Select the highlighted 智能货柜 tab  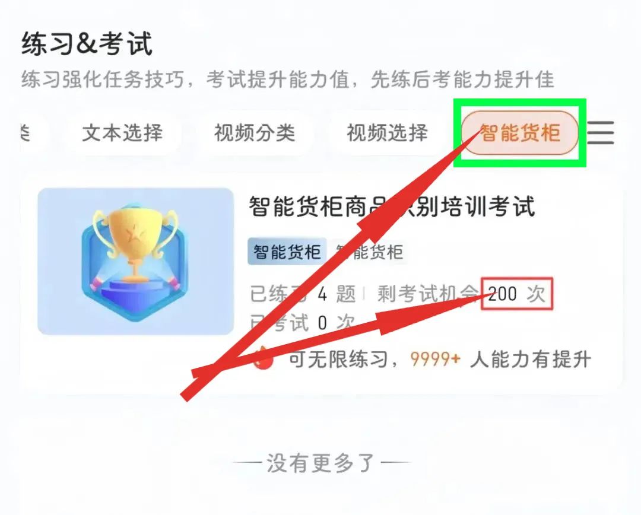519,133
